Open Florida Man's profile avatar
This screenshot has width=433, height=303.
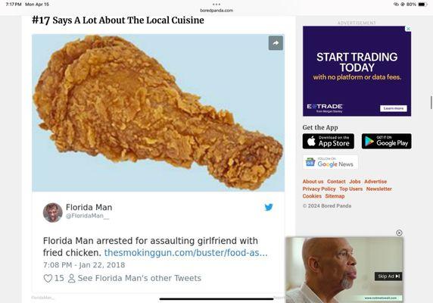[53, 212]
